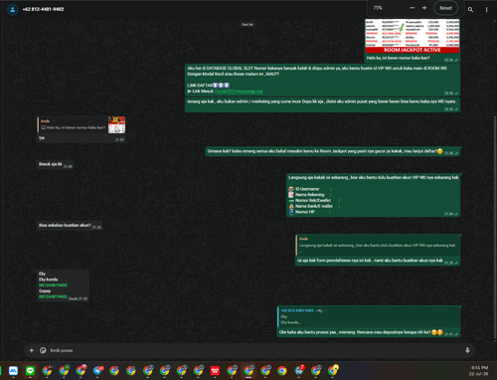Start voice message with microphone icon
Image resolution: width=497 pixels, height=380 pixels.
coord(467,350)
